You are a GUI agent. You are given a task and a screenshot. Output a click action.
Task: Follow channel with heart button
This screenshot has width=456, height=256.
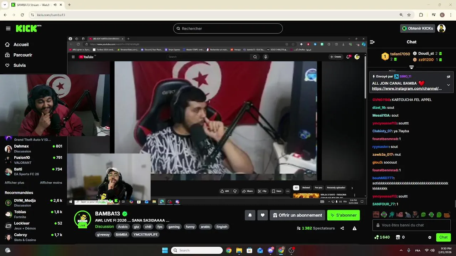tap(263, 215)
